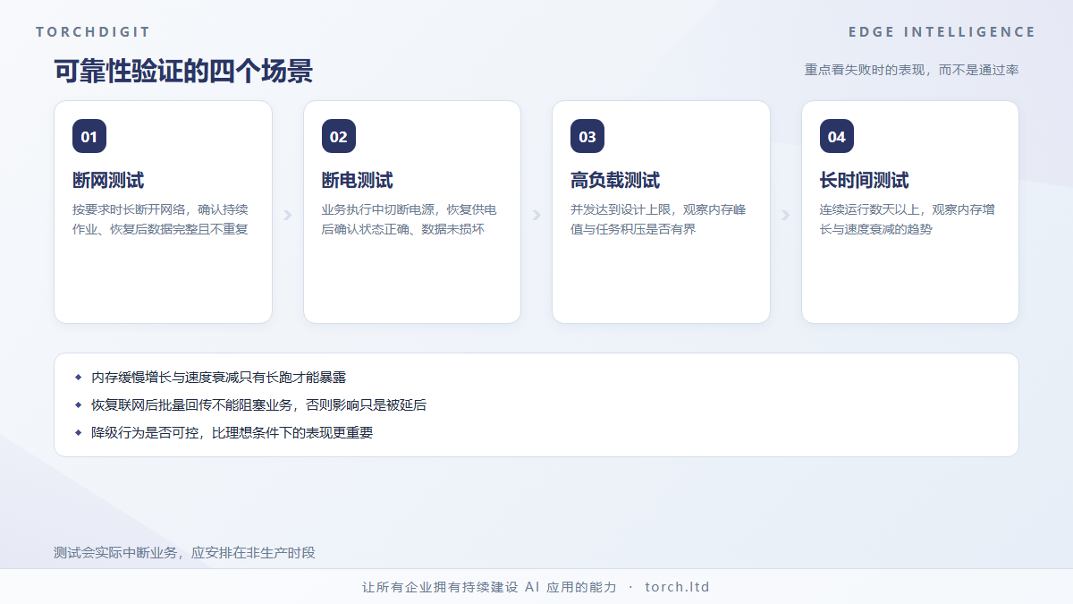Click the note 测试会实际中断业务
The height and width of the screenshot is (604, 1073).
[x=184, y=553]
